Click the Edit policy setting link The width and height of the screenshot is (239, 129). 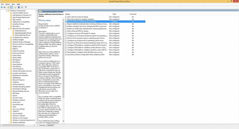(46, 20)
